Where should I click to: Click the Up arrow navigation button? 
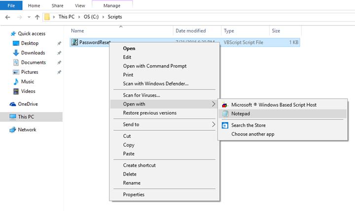pyautogui.click(x=37, y=17)
